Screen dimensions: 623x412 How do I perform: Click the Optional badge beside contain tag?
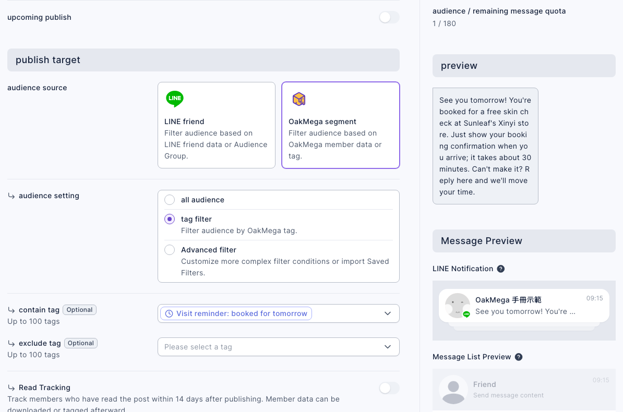79,310
